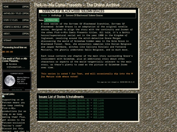This screenshot has height=132, width=177.
Task: Click the page last changed timestamp
Action: pos(116,82)
